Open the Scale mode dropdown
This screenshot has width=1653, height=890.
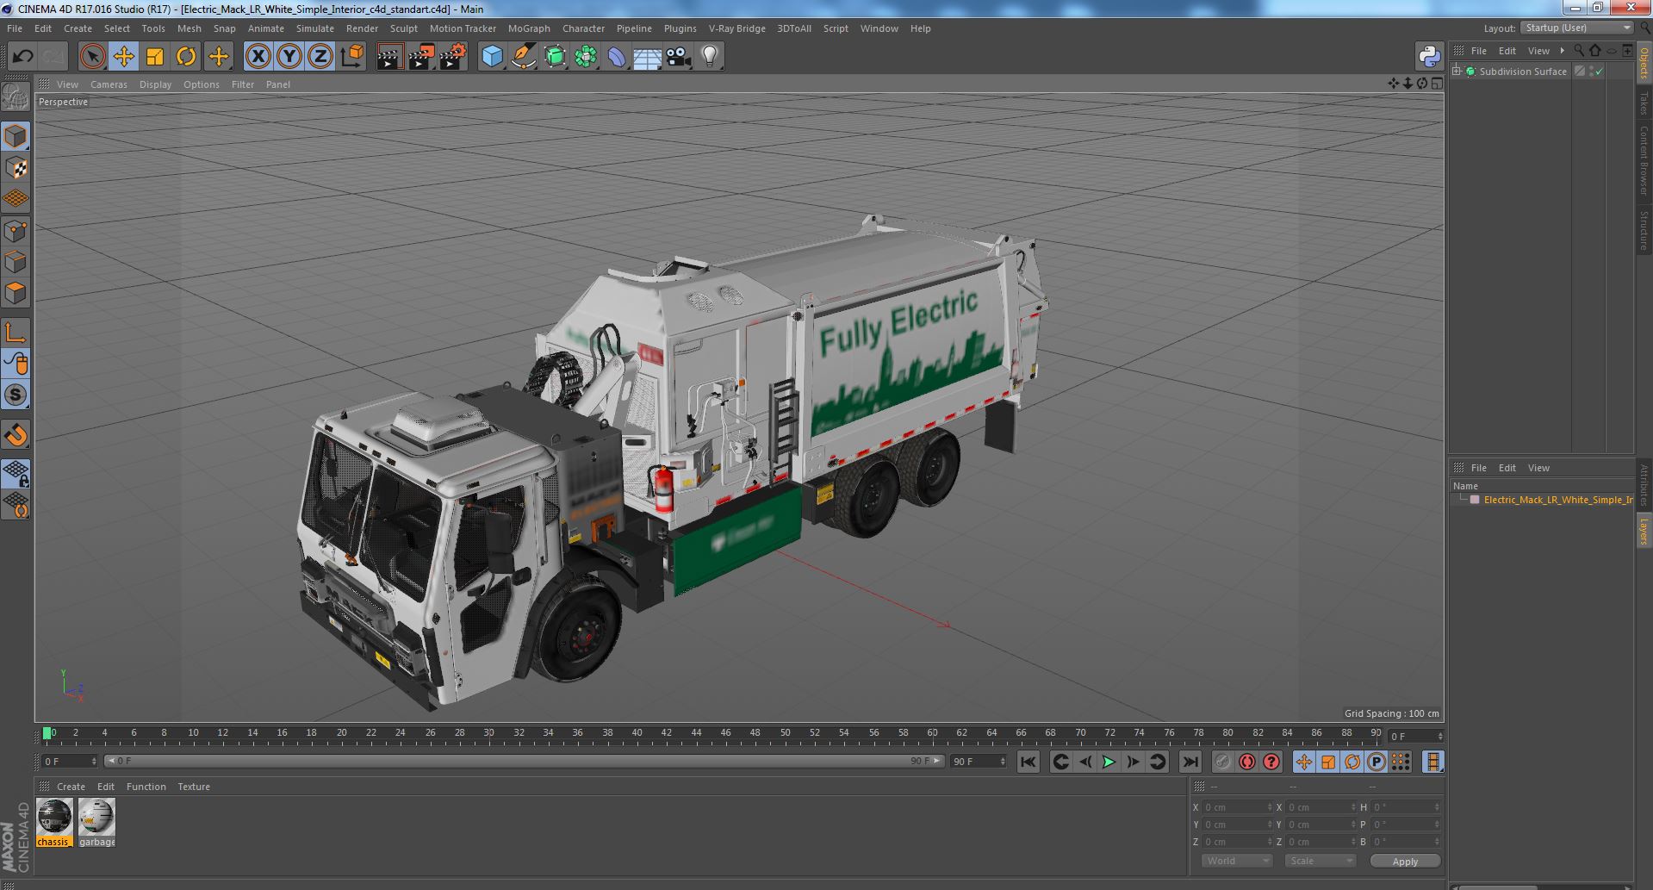1320,861
